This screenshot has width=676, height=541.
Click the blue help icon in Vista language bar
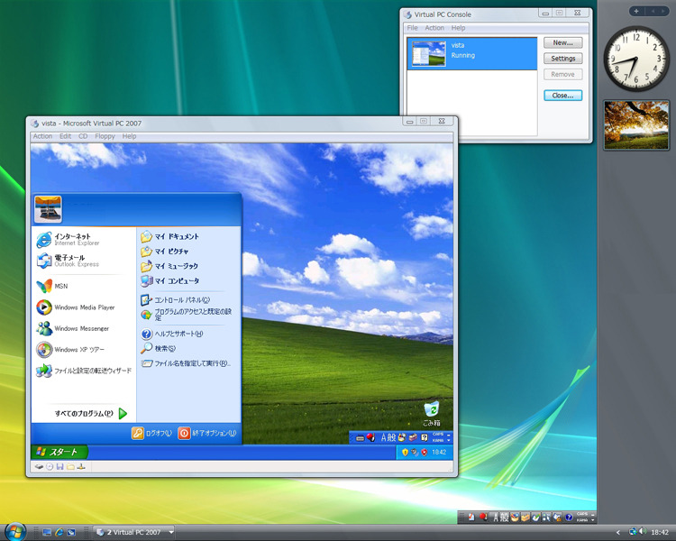pos(569,517)
